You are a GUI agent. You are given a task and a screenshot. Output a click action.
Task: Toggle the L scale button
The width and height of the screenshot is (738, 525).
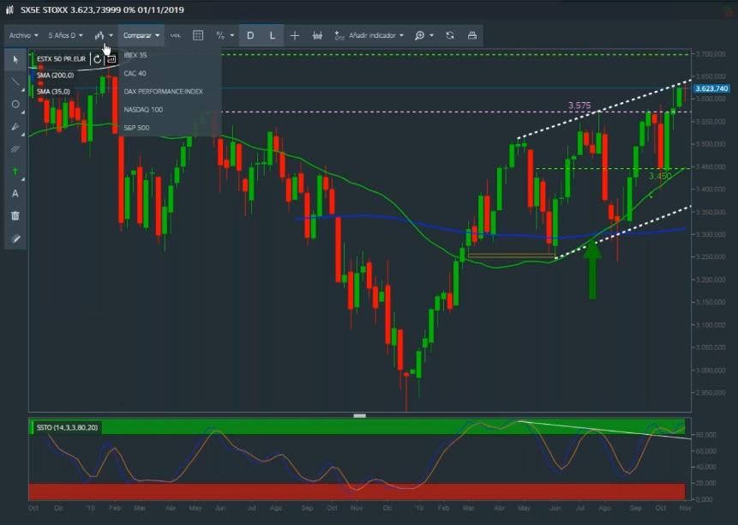pos(273,35)
